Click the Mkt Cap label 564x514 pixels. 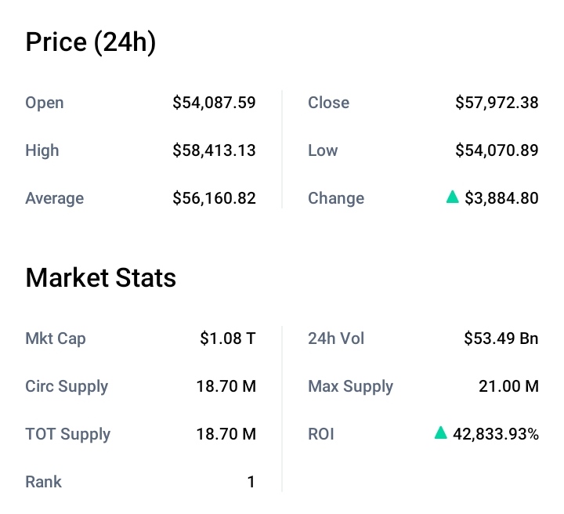56,339
